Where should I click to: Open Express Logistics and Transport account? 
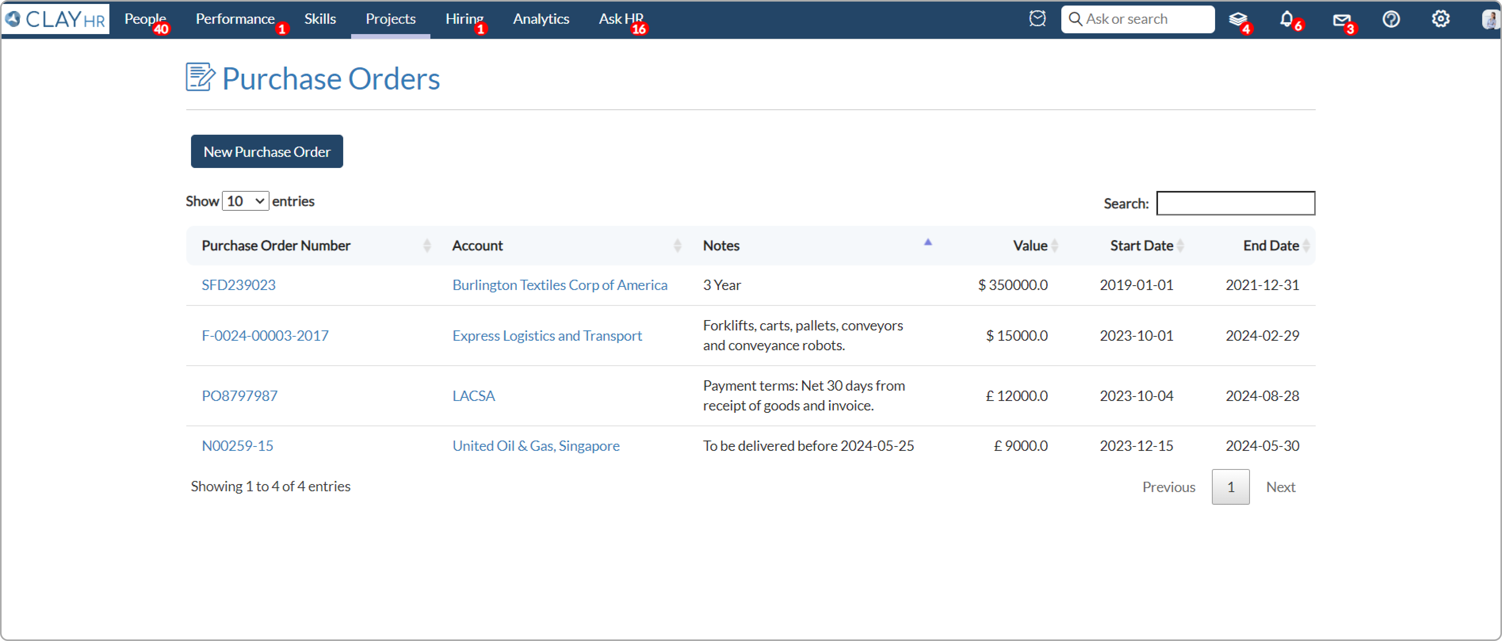[x=547, y=336]
